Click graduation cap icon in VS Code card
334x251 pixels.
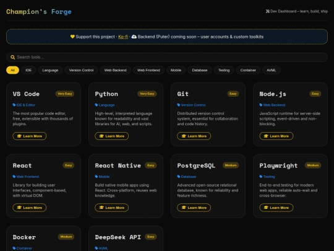click(x=19, y=136)
